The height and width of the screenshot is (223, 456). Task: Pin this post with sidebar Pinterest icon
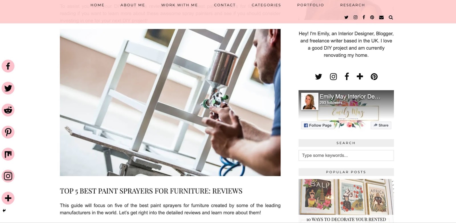point(8,132)
